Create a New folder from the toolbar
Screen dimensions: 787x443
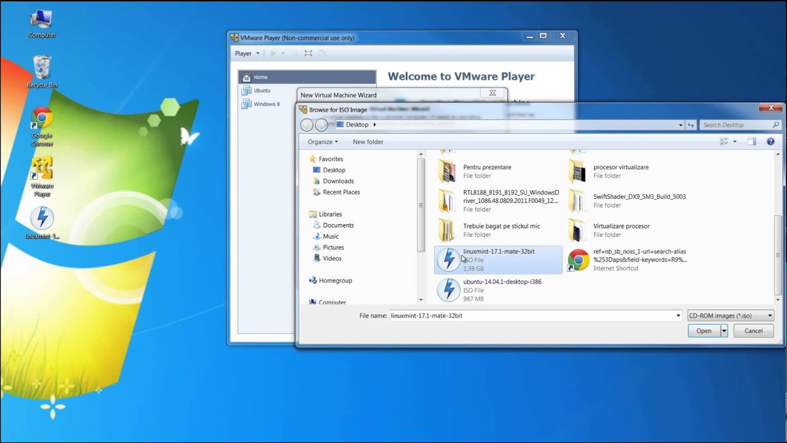[x=368, y=142]
